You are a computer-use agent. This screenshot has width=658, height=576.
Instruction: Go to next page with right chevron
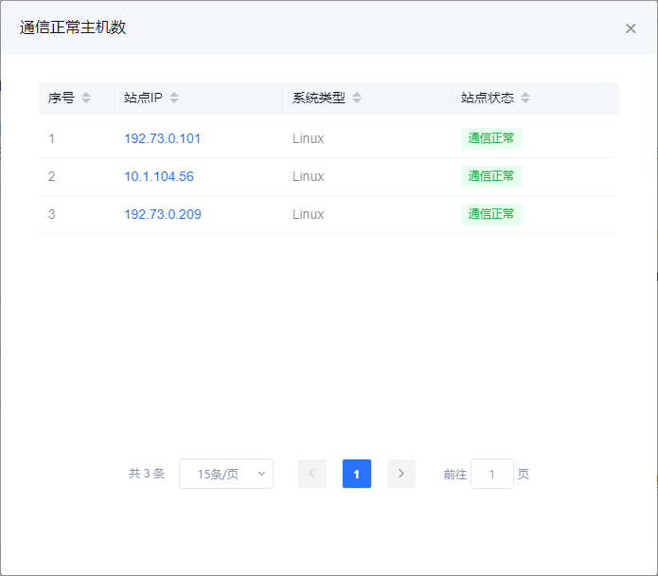tap(401, 474)
